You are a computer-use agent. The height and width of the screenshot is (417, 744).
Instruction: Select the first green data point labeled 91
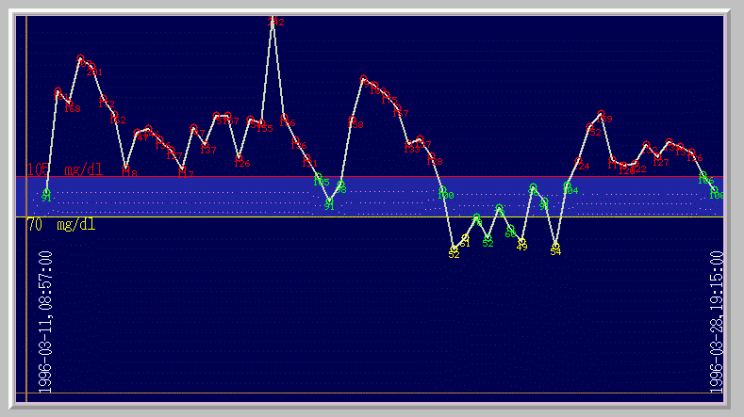coord(46,193)
